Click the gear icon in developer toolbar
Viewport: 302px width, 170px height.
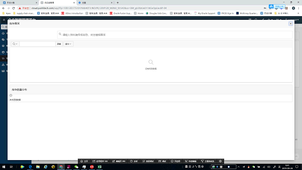click(x=220, y=161)
